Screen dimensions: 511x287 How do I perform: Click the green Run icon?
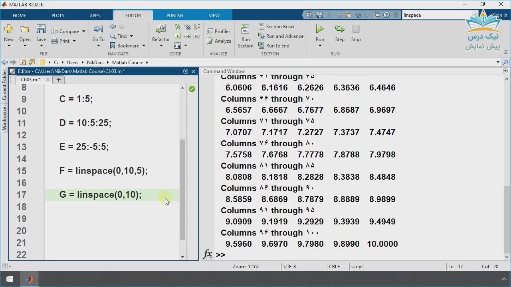(x=320, y=29)
